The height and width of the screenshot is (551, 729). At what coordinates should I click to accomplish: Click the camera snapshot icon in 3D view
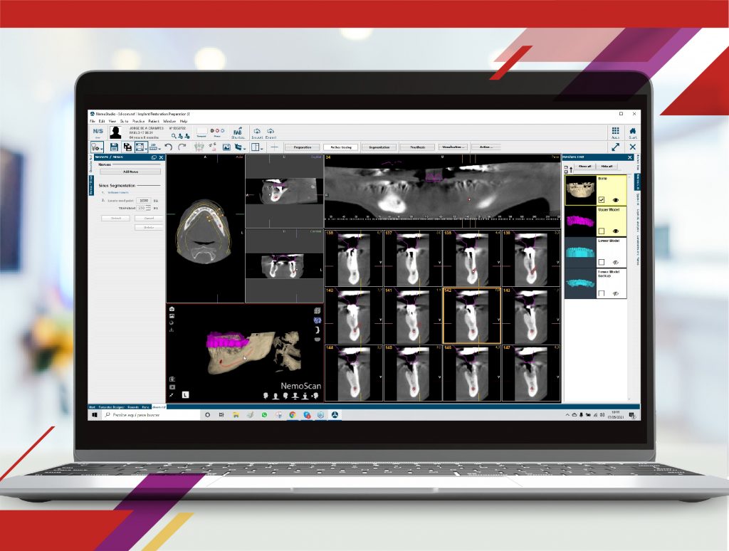172,309
